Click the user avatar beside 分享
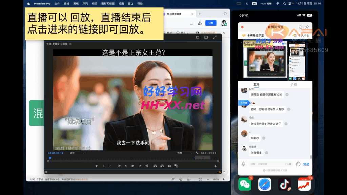Screen dimensions: 347x195 (x=224, y=23)
